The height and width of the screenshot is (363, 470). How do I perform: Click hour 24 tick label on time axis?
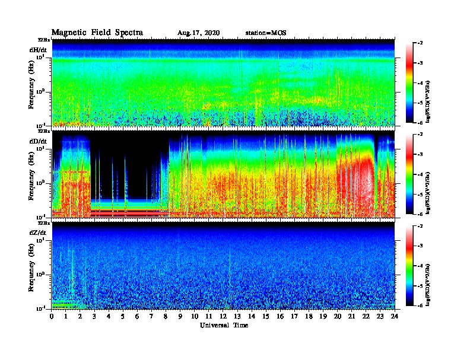(x=395, y=317)
